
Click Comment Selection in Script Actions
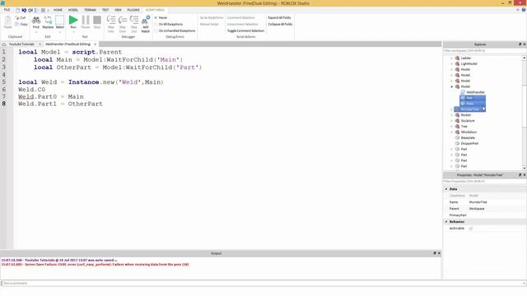pyautogui.click(x=241, y=17)
